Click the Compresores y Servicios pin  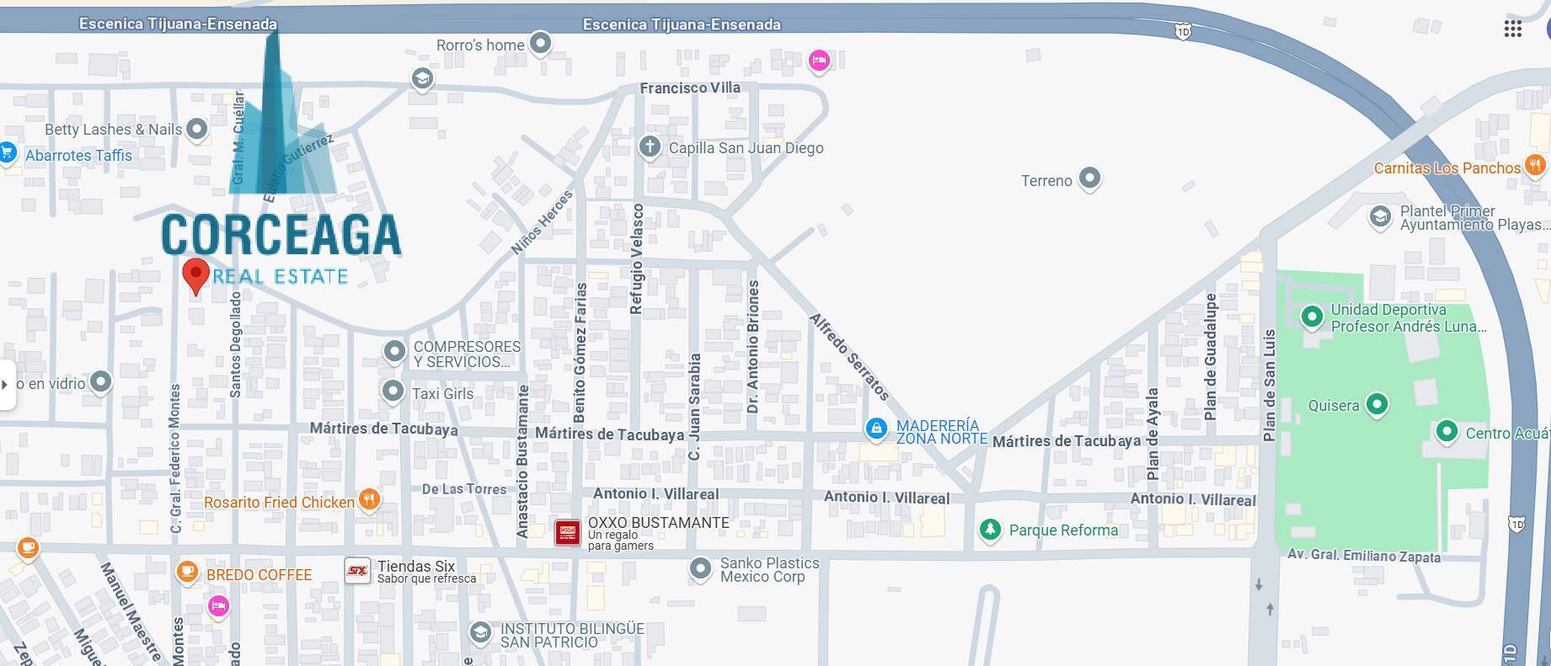pyautogui.click(x=394, y=351)
